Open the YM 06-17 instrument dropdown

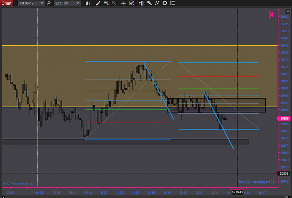click(31, 3)
